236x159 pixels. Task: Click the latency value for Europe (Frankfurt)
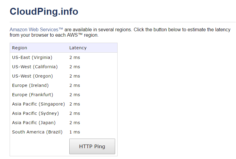point(74,95)
